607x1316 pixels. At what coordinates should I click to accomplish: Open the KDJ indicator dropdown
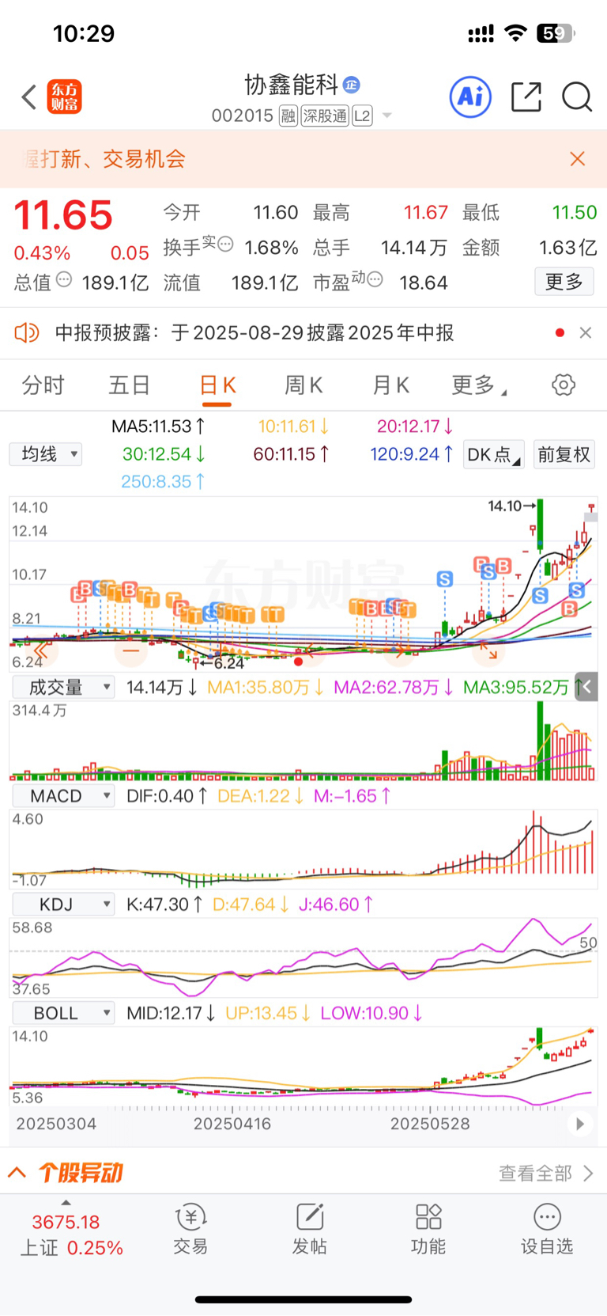pyautogui.click(x=63, y=905)
